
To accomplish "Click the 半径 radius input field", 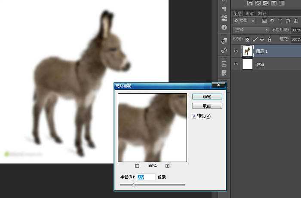I will pos(146,177).
